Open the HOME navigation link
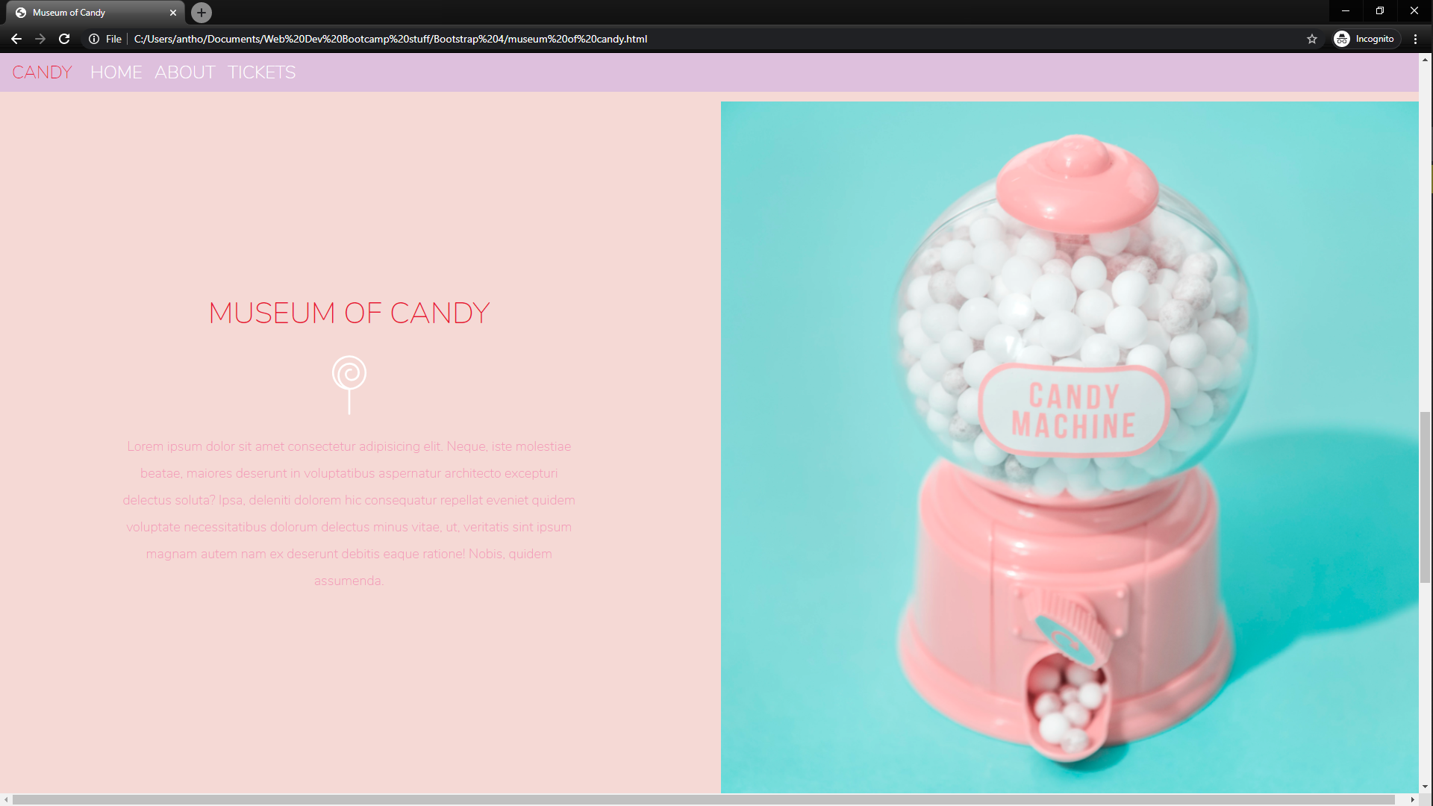 pyautogui.click(x=116, y=72)
